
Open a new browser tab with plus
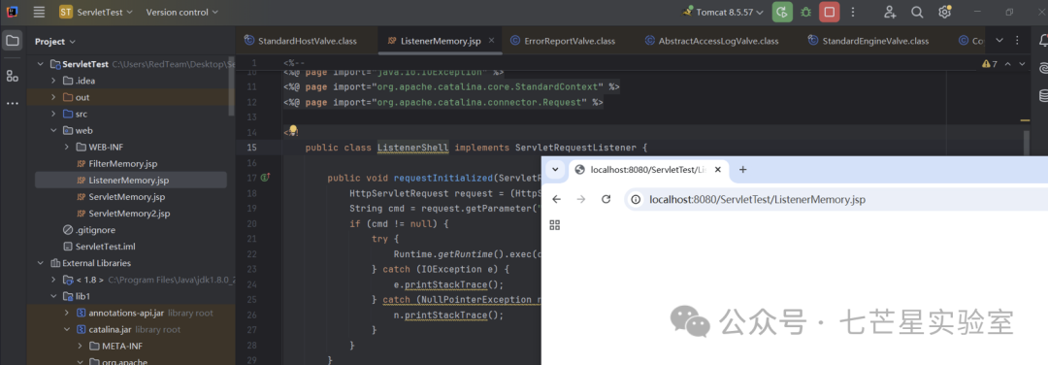(742, 170)
